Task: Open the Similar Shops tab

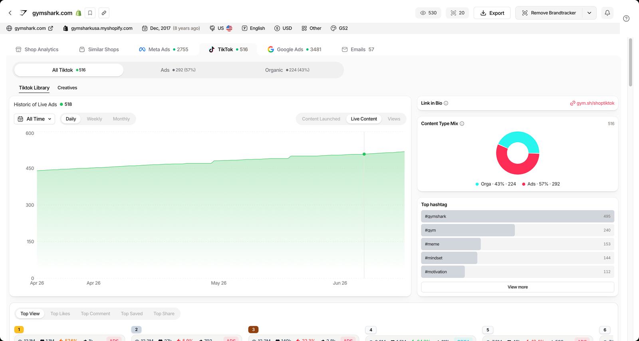Action: click(x=99, y=50)
